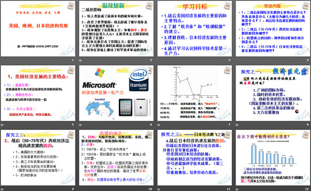Viewport: 311px width, 191px height.
Task: Select slide 7 with the line chart
Action: tap(195, 93)
